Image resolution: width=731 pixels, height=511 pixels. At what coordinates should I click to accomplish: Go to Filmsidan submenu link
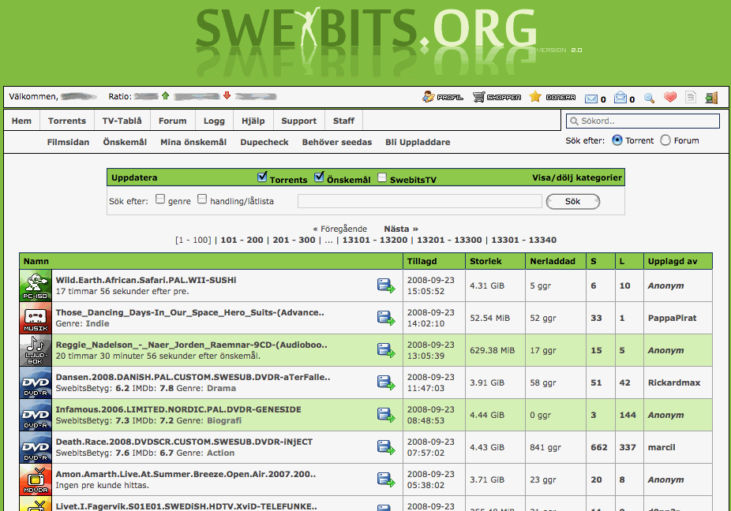click(68, 142)
